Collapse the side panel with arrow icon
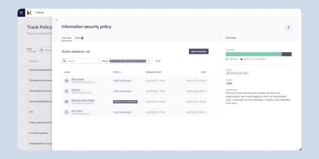The height and width of the screenshot is (159, 319). (56, 20)
